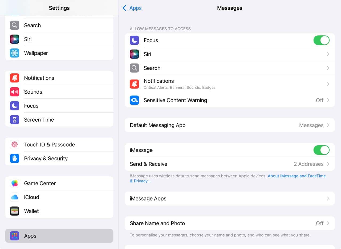Select Touch ID & Passcode
This screenshot has width=341, height=249.
tap(59, 144)
